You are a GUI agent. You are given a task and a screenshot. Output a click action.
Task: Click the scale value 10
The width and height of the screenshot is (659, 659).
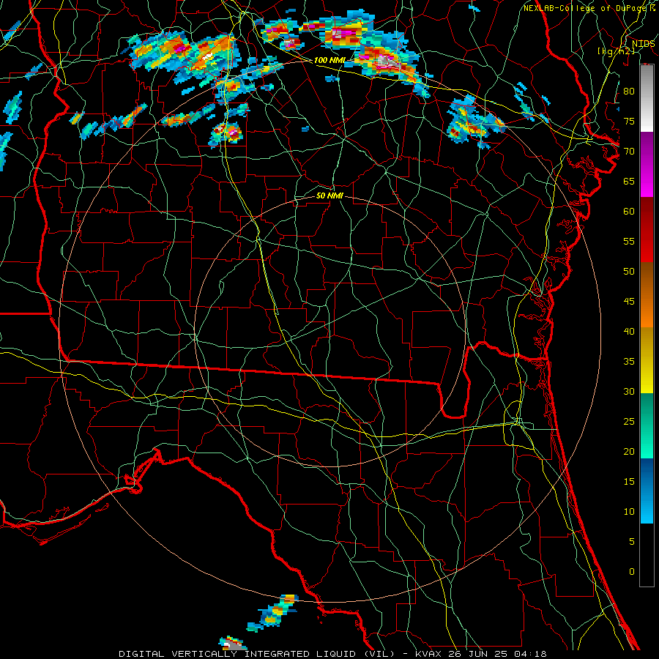(629, 512)
